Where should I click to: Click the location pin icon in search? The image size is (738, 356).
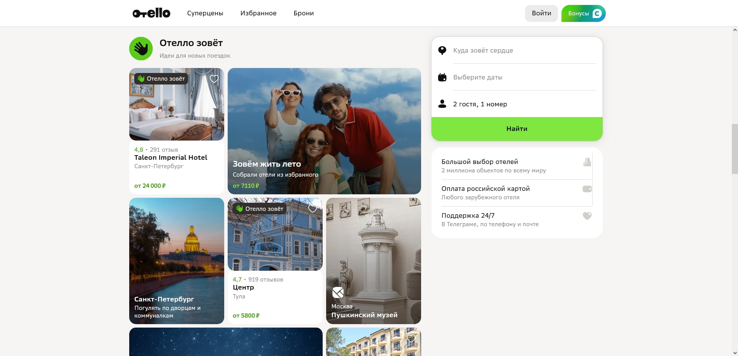click(x=442, y=50)
